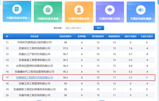
Task: Select the 良好行为加分 column header
Action: [x=130, y=36]
